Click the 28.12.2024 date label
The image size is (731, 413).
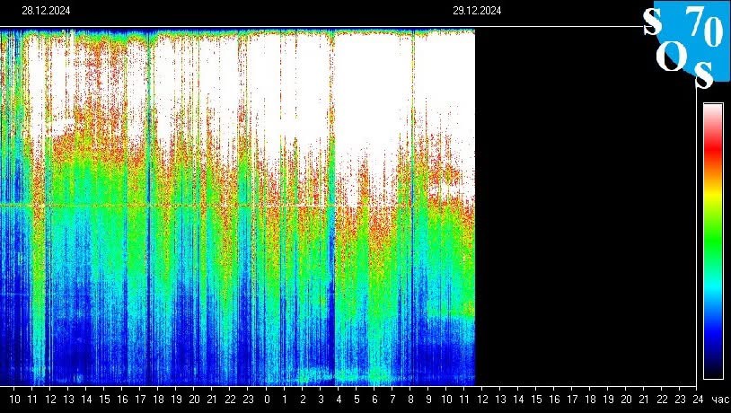(46, 11)
